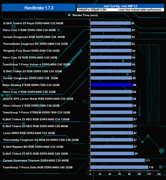Image resolution: width=166 pixels, height=180 pixels.
Task: Click the 0 tick label on the x-axis
Action: tap(90, 174)
